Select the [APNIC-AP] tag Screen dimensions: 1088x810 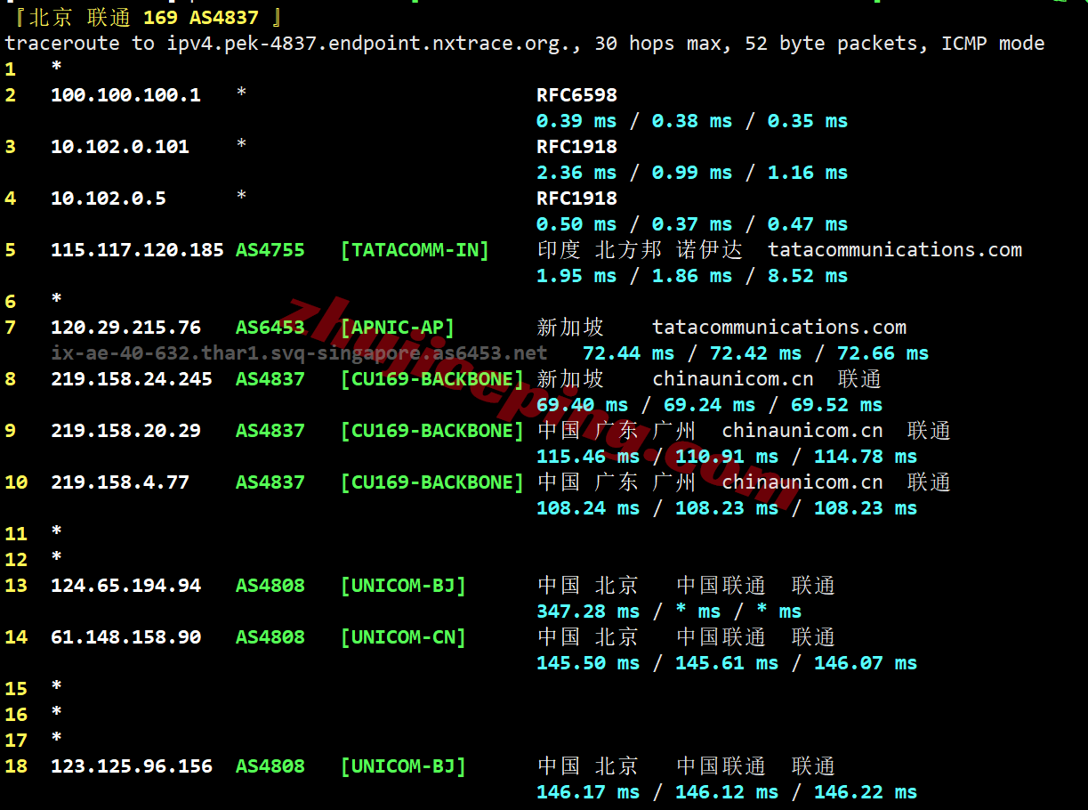(398, 327)
